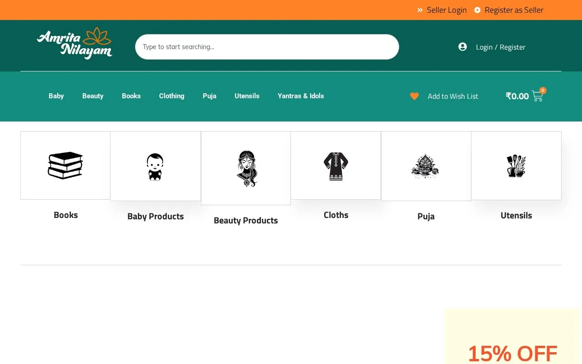Image resolution: width=582 pixels, height=364 pixels.
Task: Click the orange wishlist heart icon
Action: click(414, 96)
